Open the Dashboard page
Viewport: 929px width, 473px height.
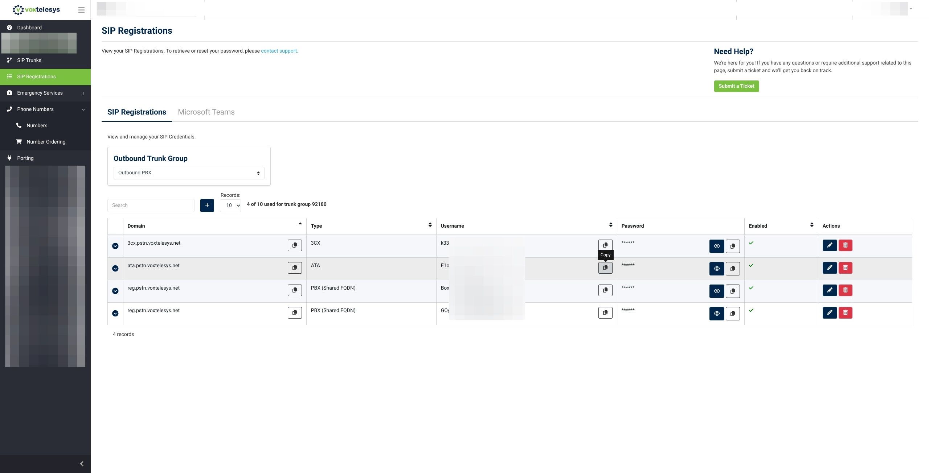point(45,28)
